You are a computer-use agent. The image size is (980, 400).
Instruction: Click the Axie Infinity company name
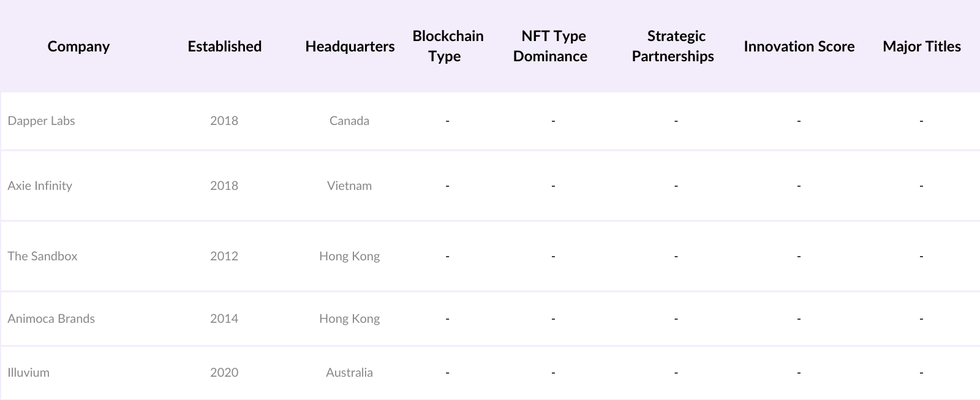(x=40, y=186)
